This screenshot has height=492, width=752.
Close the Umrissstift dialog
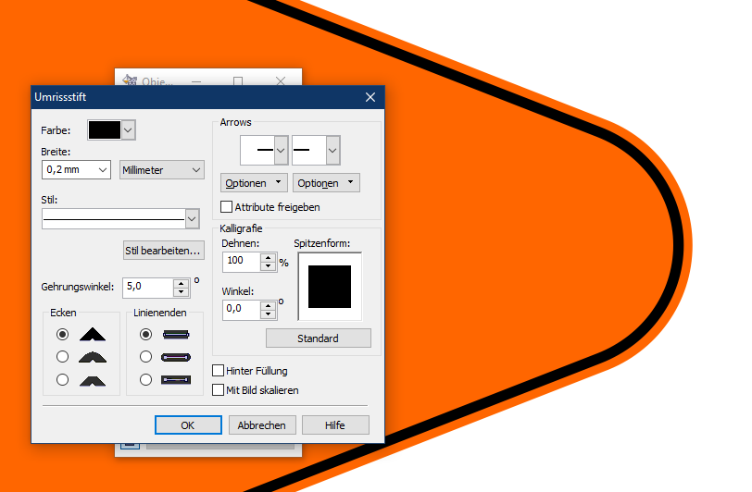click(x=370, y=97)
